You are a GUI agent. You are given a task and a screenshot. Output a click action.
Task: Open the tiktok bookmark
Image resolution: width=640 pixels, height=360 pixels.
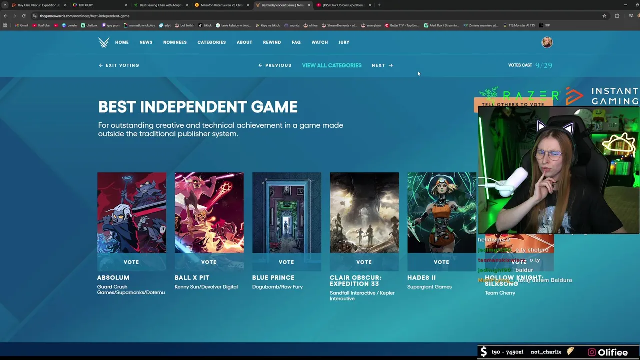click(x=205, y=25)
